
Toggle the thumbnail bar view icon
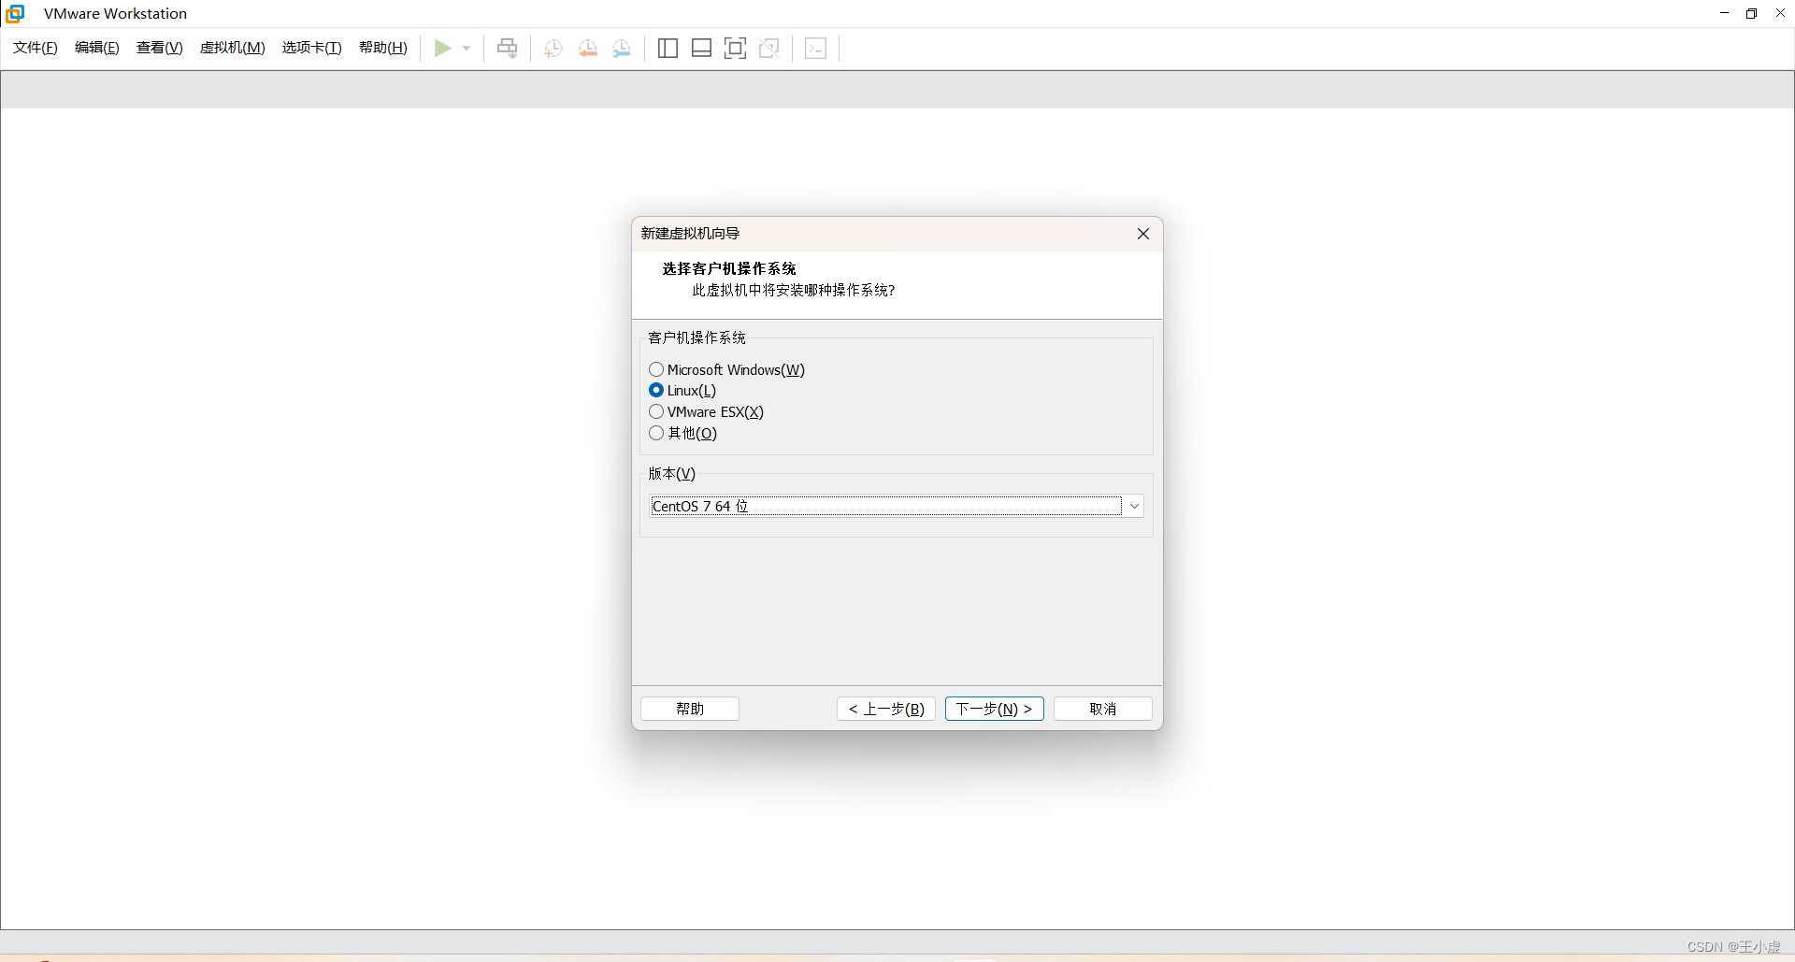(x=702, y=48)
